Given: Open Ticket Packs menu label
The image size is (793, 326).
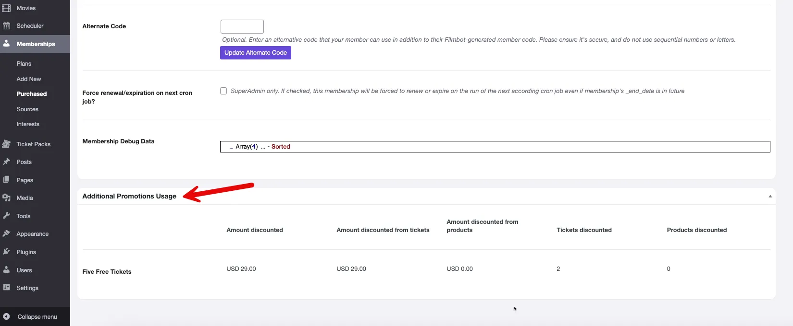Looking at the screenshot, I should click(33, 144).
